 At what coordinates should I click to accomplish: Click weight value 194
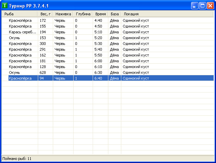coord(43,32)
